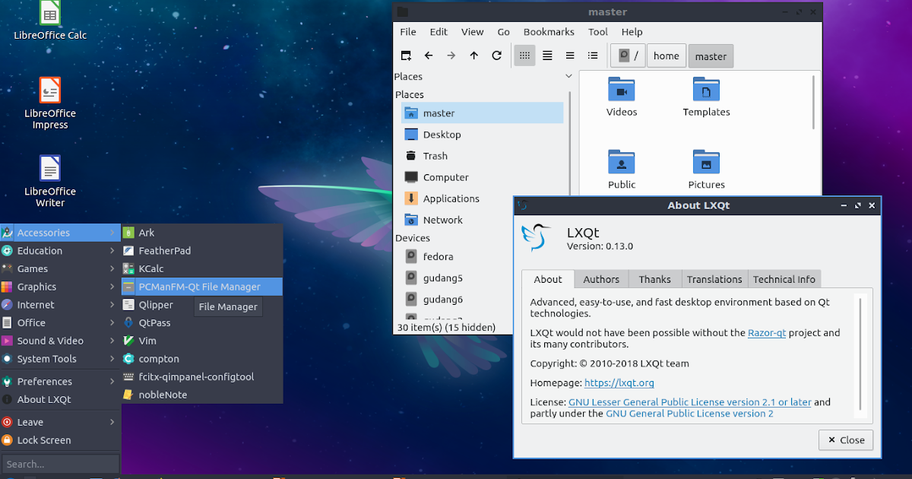Image resolution: width=912 pixels, height=479 pixels.
Task: Navigate up one directory level
Action: [473, 55]
